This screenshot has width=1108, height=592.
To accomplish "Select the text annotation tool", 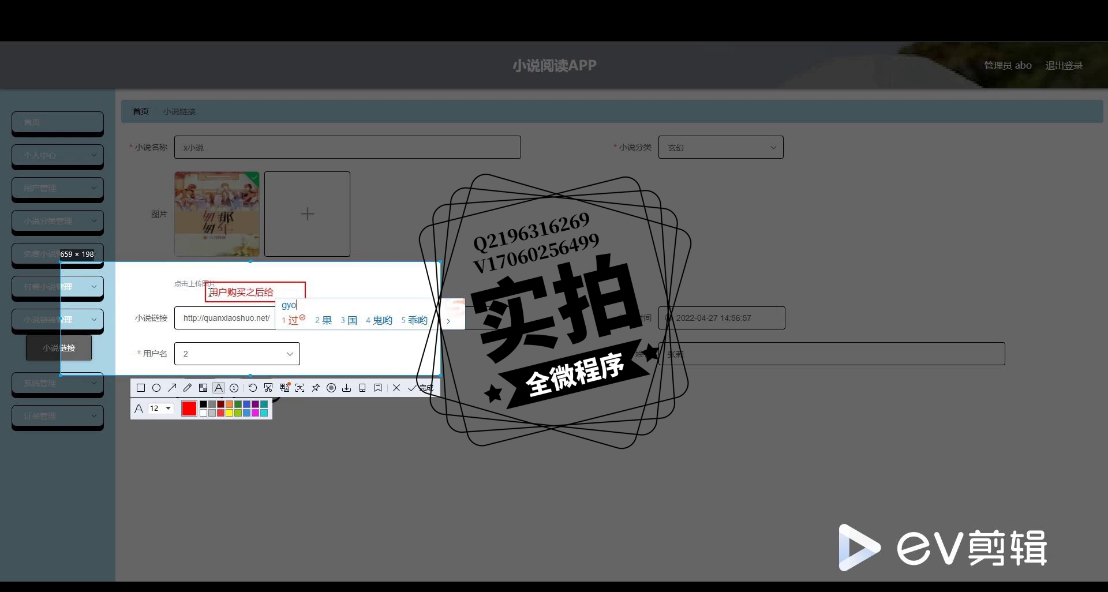I will point(218,388).
